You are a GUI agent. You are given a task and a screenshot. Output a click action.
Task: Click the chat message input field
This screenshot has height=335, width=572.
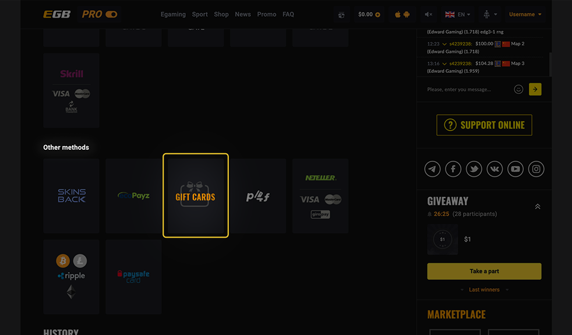click(466, 89)
